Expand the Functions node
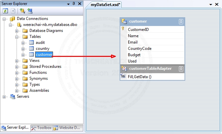 [x=17, y=73]
